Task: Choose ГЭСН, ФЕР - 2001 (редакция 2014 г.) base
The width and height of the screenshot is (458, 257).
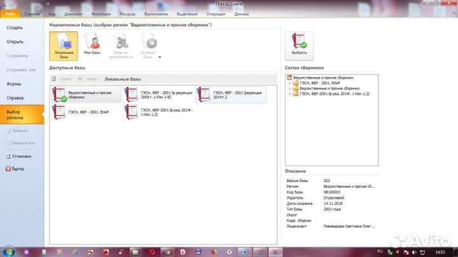Action: tap(231, 94)
